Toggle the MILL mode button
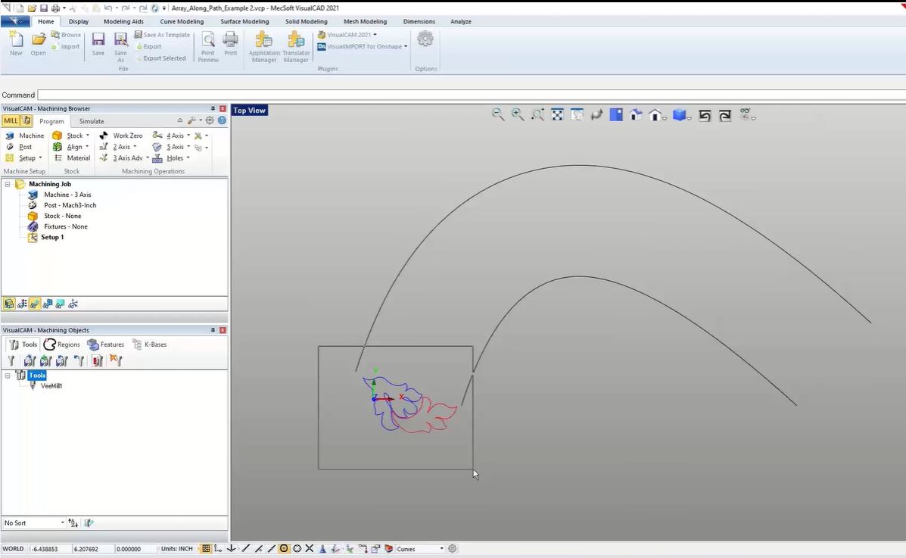This screenshot has width=906, height=558. coord(11,121)
